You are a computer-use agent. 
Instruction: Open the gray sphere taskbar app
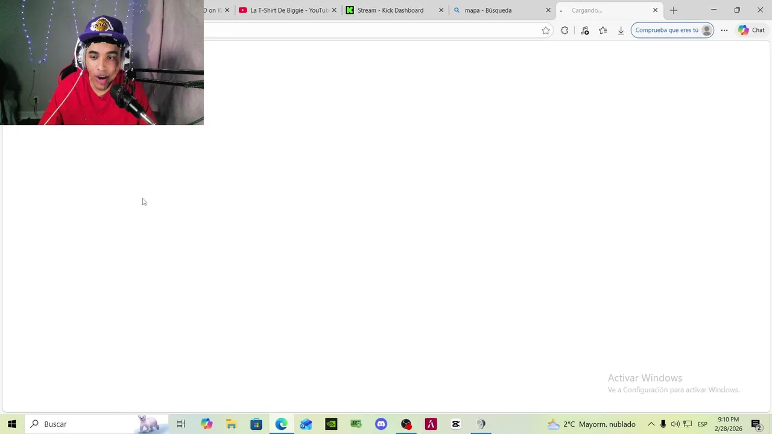coord(481,424)
